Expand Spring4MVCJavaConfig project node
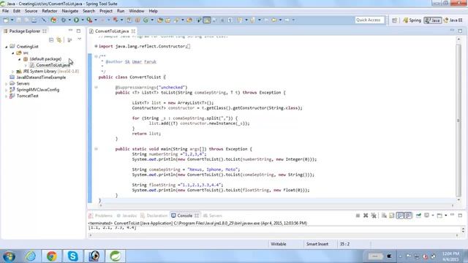The image size is (468, 263). tap(7, 90)
